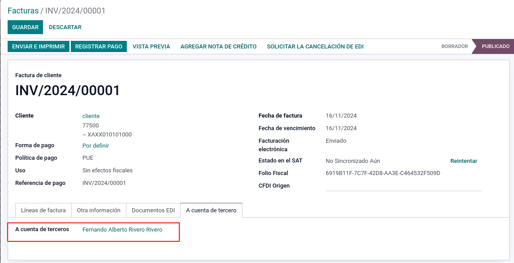Image resolution: width=514 pixels, height=263 pixels.
Task: Click AGREGAR NOTA DE CRÉDITO
Action: [x=218, y=46]
